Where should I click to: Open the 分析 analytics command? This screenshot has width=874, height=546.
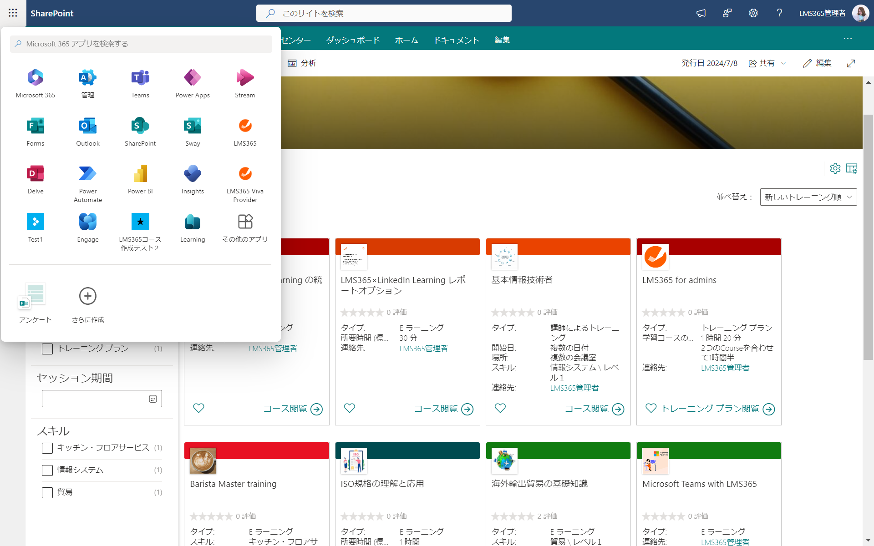[x=302, y=63]
